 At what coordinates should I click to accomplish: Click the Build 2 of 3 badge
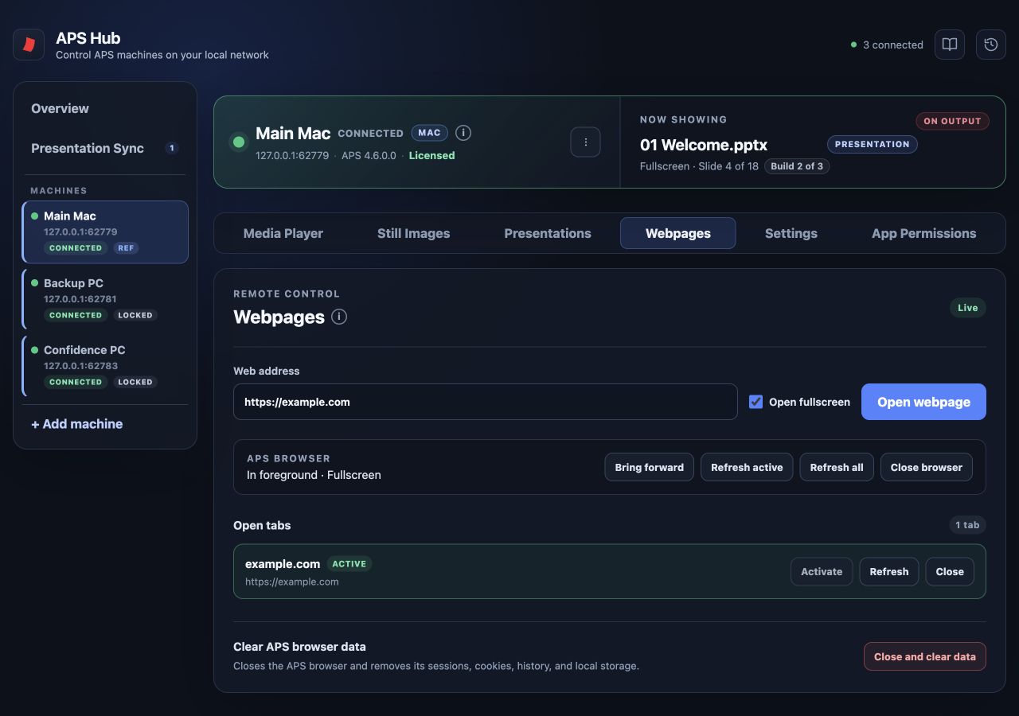click(x=797, y=166)
